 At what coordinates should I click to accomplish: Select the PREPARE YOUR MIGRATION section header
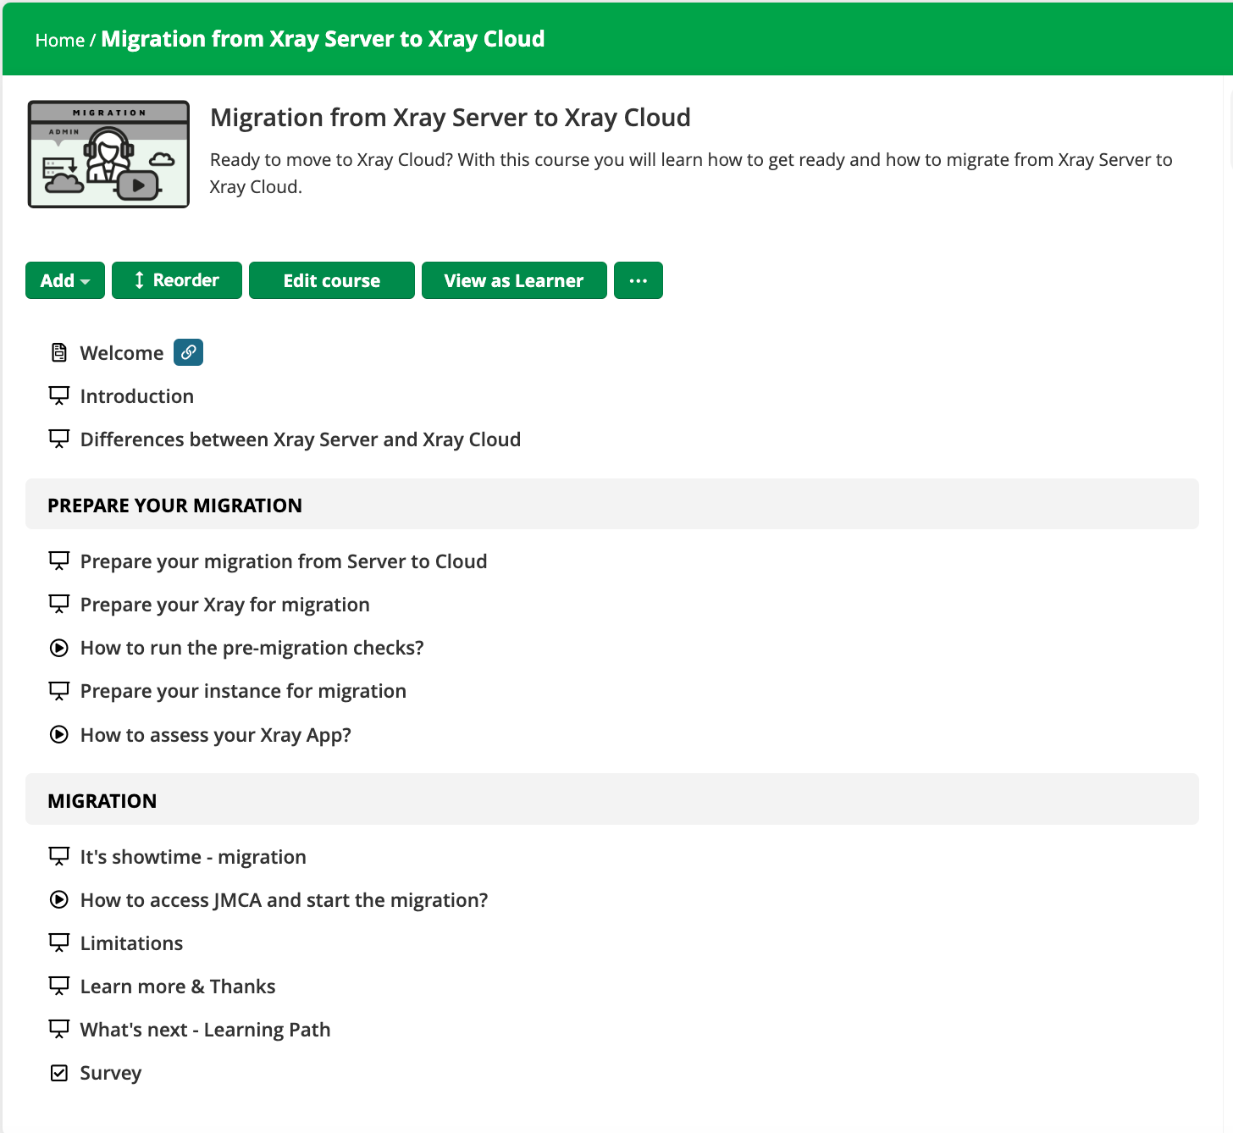coord(612,505)
